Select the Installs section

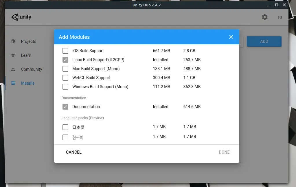click(x=27, y=83)
